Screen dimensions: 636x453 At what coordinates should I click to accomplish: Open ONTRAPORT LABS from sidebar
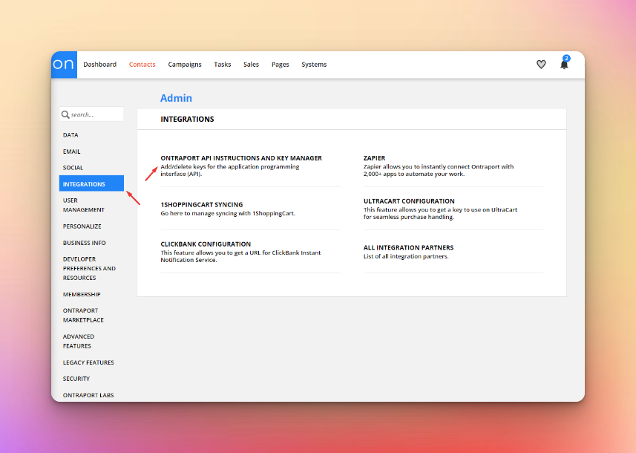(88, 395)
